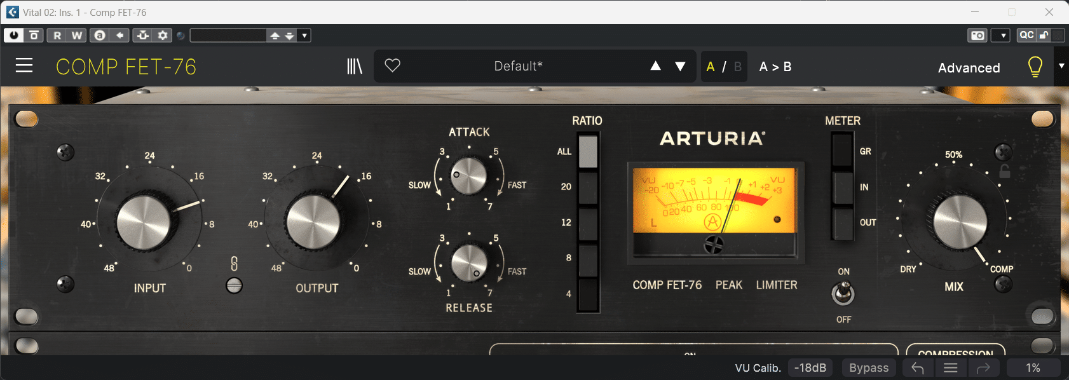The height and width of the screenshot is (380, 1069).
Task: Toggle the quick controls lock icon
Action: tap(1044, 36)
